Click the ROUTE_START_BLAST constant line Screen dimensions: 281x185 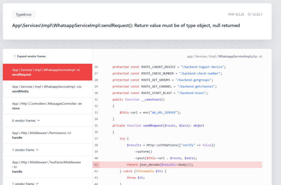coord(160,93)
